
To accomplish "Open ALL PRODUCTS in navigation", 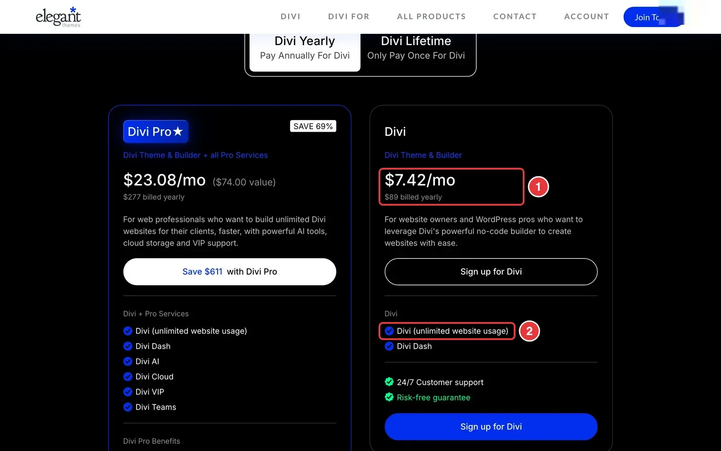I will pyautogui.click(x=431, y=17).
